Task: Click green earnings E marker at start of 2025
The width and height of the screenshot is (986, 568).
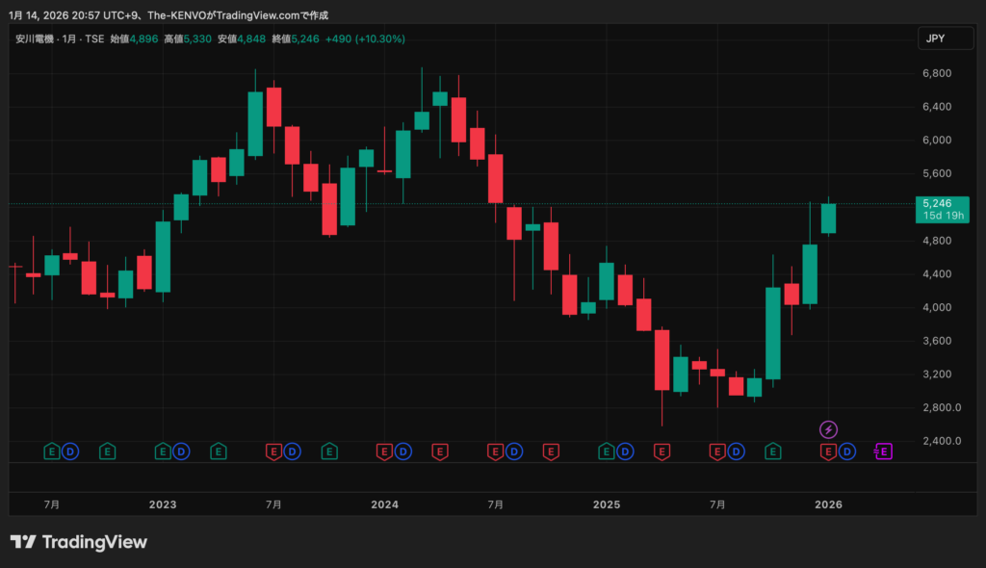Action: [x=607, y=451]
